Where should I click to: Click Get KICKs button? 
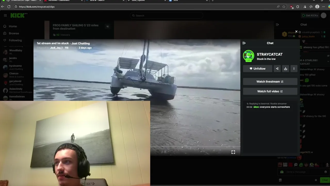pyautogui.click(x=310, y=16)
